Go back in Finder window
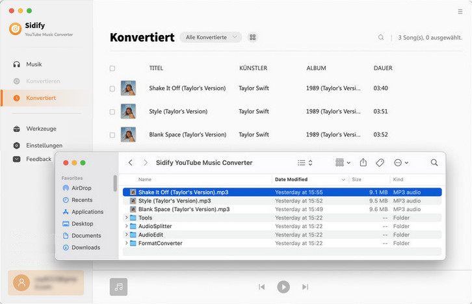This screenshot has height=304, width=472. (130, 162)
